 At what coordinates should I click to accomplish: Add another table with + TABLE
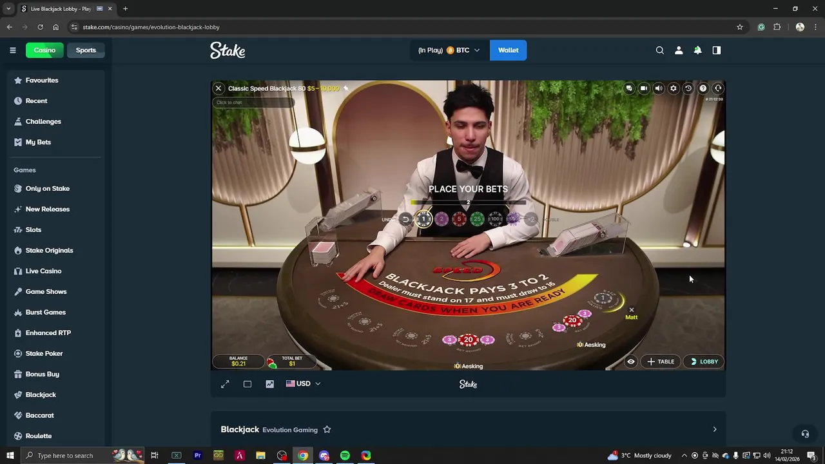(x=661, y=362)
